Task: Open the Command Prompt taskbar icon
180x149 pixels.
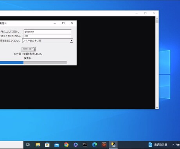Action: click(x=85, y=145)
